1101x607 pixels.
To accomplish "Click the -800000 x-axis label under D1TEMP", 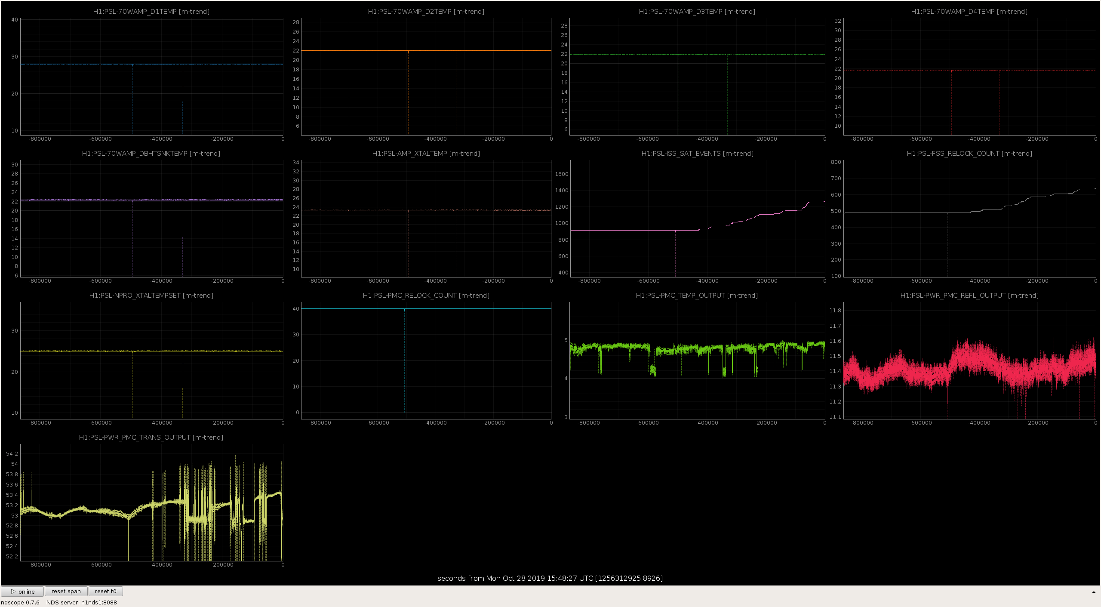I will point(40,139).
